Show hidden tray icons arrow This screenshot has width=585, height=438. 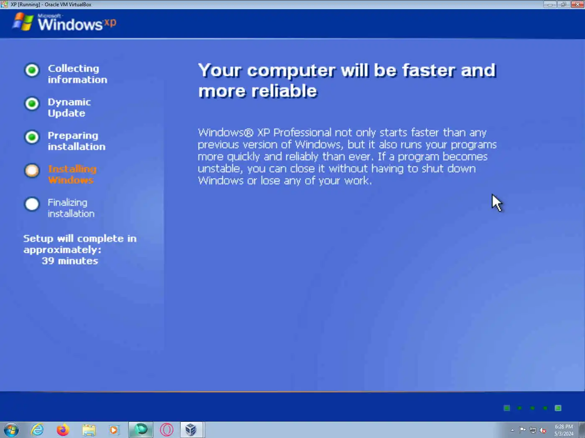[x=512, y=430]
